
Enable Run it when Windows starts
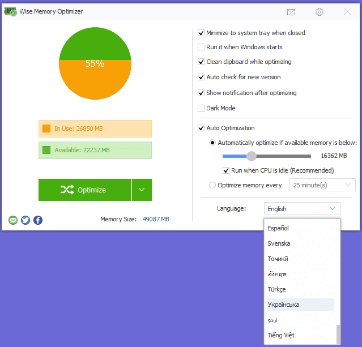201,47
